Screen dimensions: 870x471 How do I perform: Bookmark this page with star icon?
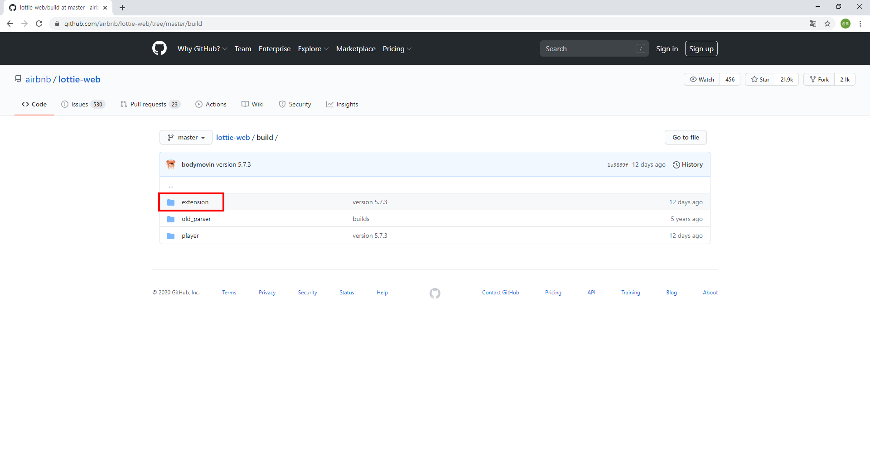[827, 24]
